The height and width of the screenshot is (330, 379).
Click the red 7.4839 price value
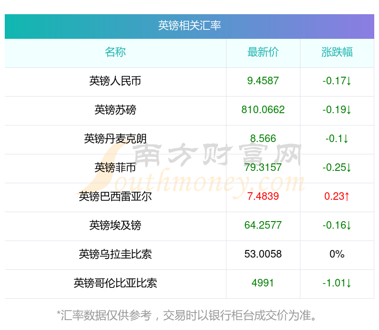pyautogui.click(x=263, y=196)
